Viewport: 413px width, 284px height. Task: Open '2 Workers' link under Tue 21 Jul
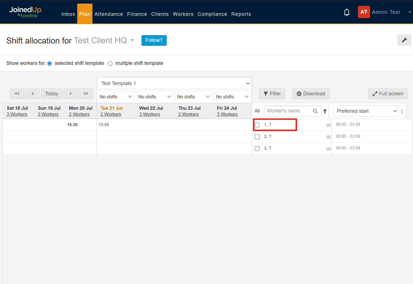[x=111, y=114]
